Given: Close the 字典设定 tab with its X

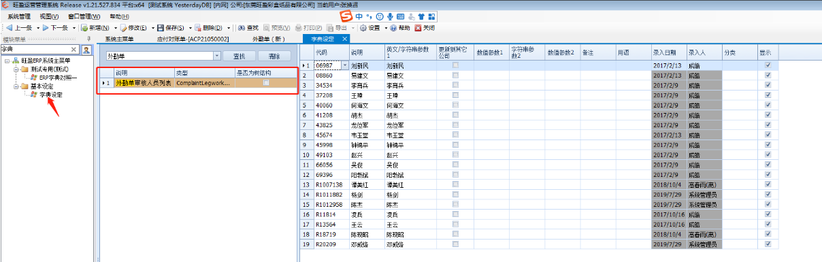Looking at the screenshot, I should (345, 39).
